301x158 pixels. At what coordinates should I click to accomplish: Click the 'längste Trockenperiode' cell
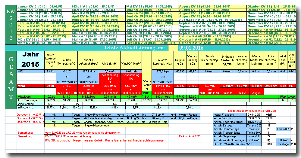(98, 122)
